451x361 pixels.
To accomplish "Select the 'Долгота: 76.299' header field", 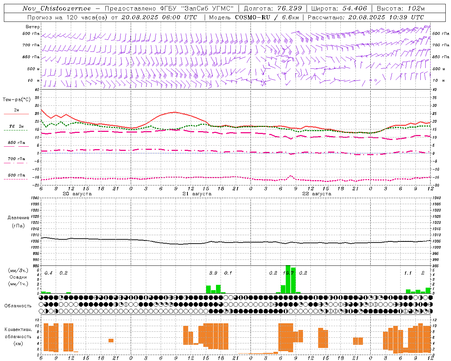I will [x=273, y=8].
